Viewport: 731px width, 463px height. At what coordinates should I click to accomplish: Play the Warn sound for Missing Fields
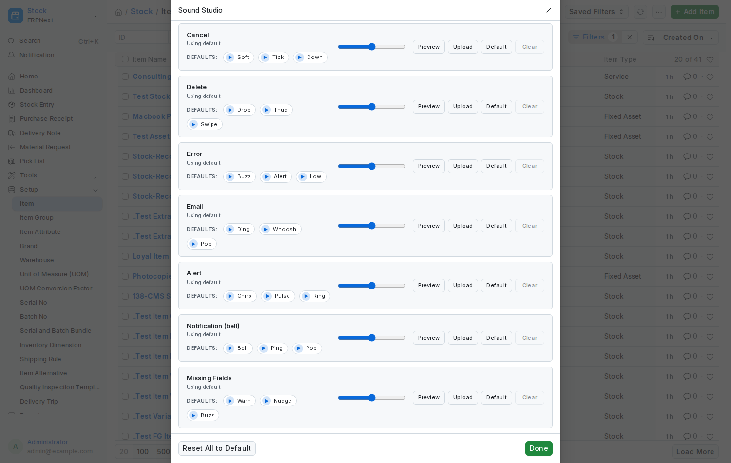pyautogui.click(x=239, y=401)
